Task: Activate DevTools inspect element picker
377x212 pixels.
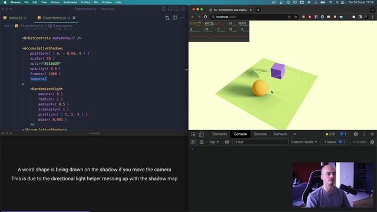Action: click(193, 134)
